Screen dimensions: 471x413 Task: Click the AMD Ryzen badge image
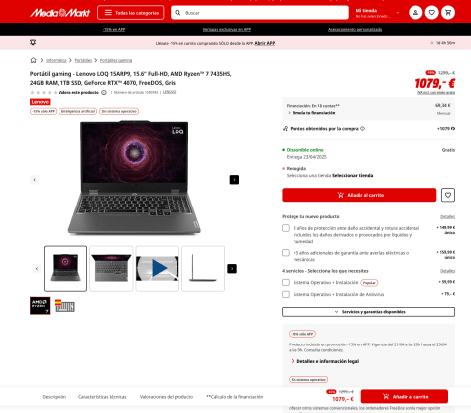click(x=40, y=305)
